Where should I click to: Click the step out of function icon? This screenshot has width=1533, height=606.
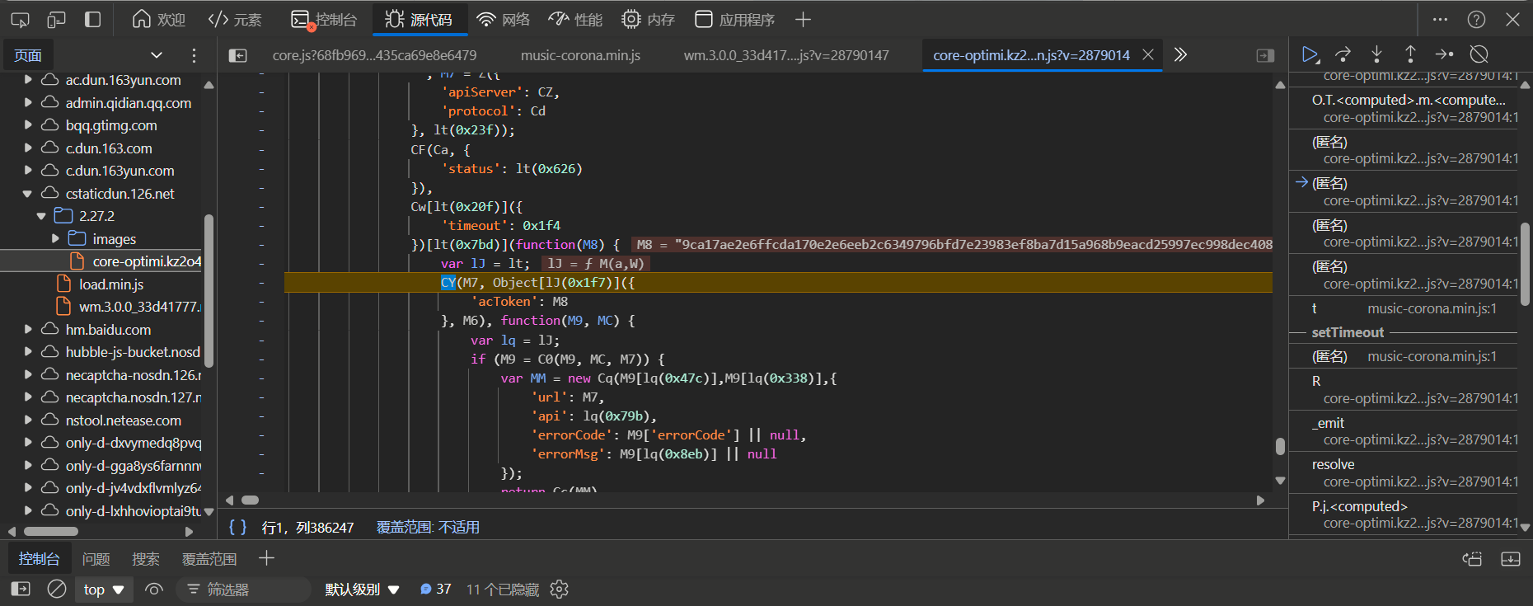click(1410, 54)
